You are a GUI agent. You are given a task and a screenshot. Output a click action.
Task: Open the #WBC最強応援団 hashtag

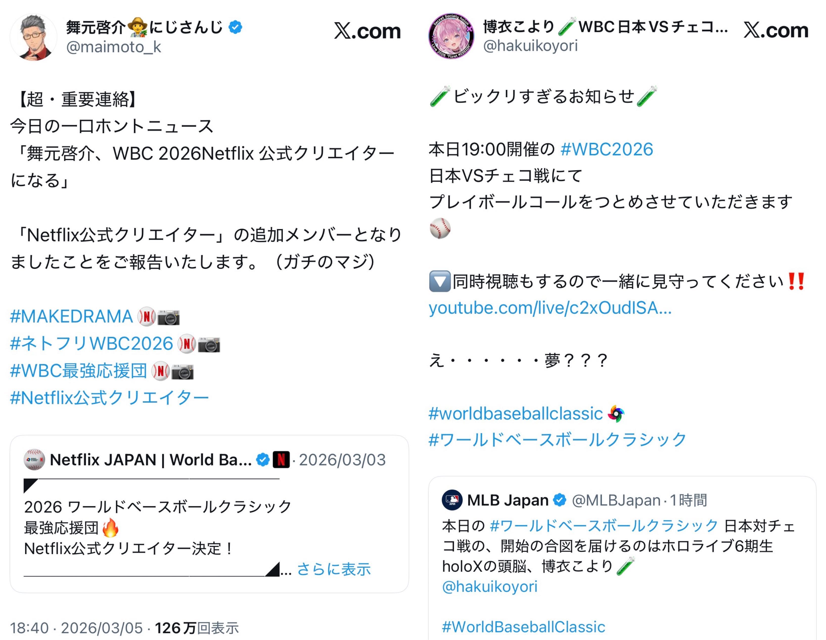79,371
